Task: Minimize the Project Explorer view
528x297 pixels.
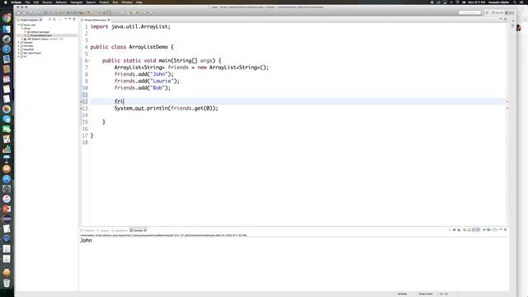Action: (x=69, y=19)
